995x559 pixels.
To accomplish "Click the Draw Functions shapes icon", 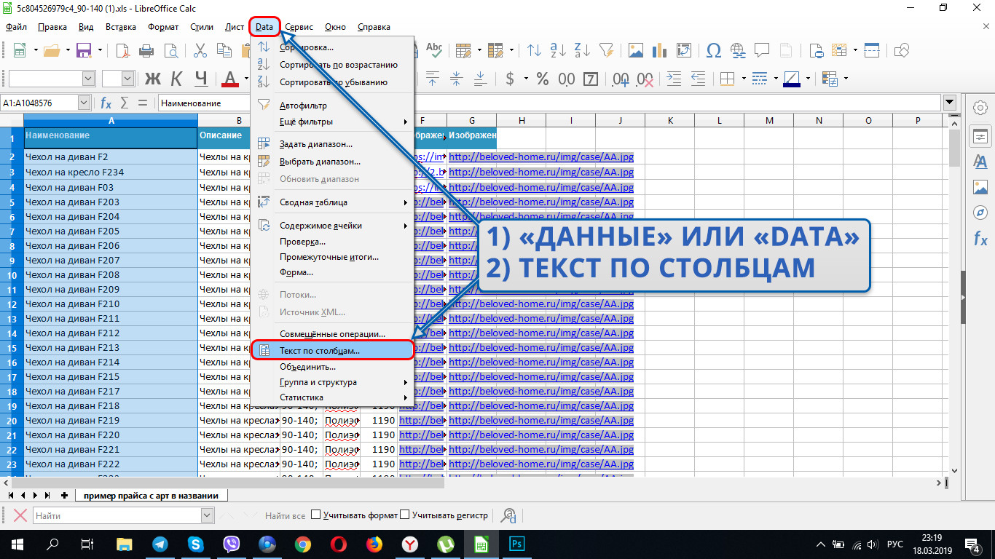I will point(902,50).
